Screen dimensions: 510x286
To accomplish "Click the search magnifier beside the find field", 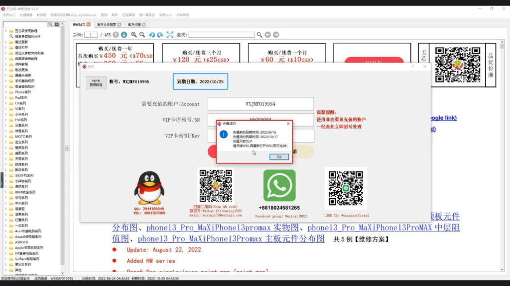I will (x=259, y=35).
